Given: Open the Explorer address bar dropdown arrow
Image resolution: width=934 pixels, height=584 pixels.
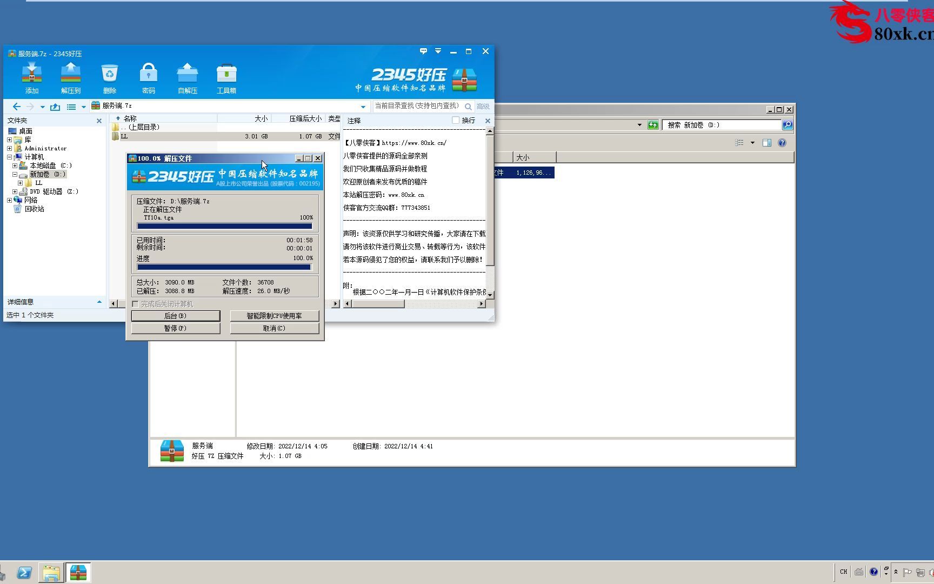Looking at the screenshot, I should [x=639, y=125].
